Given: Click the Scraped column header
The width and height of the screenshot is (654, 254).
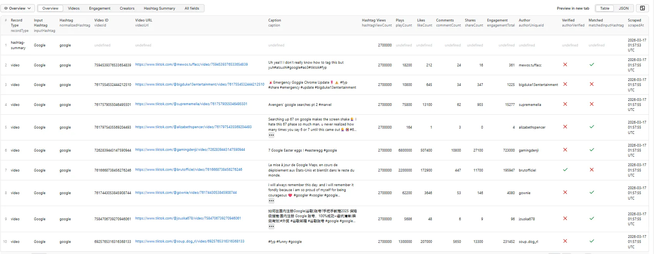Looking at the screenshot, I should coord(636,23).
